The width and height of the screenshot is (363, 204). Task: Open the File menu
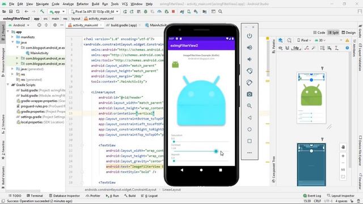click(x=11, y=4)
